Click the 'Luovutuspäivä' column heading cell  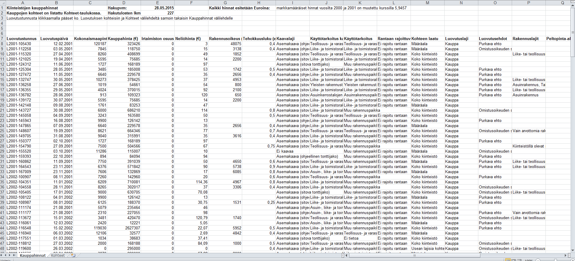click(x=56, y=39)
